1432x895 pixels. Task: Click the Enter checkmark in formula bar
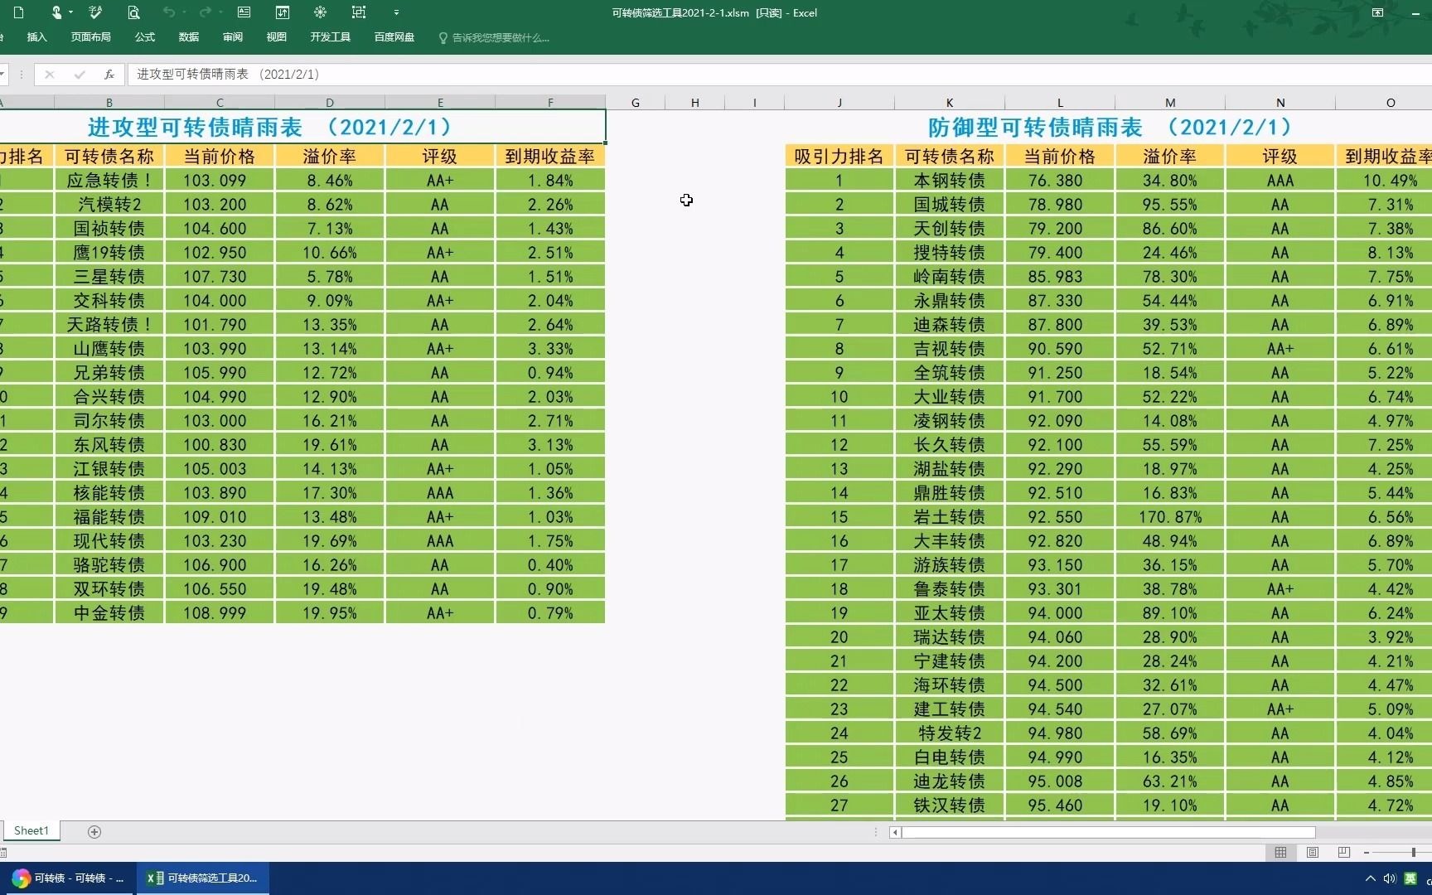point(79,75)
